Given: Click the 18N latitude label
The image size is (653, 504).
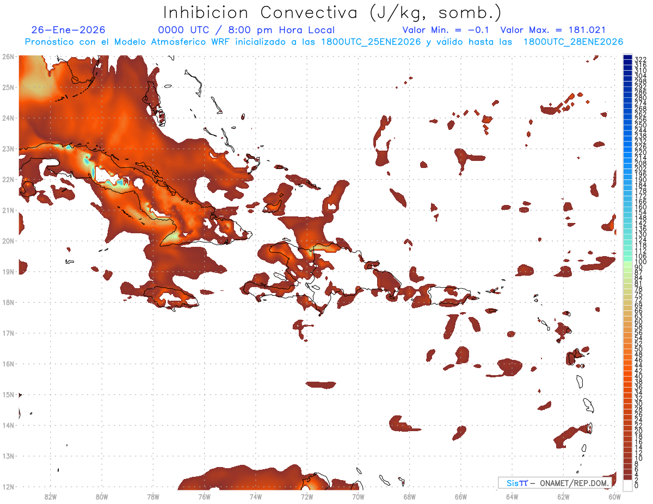Looking at the screenshot, I should pos(8,302).
